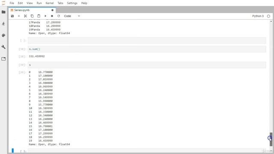The width and height of the screenshot is (274, 154).
Task: Click the JupyterLab logo icon
Action: (3, 3)
